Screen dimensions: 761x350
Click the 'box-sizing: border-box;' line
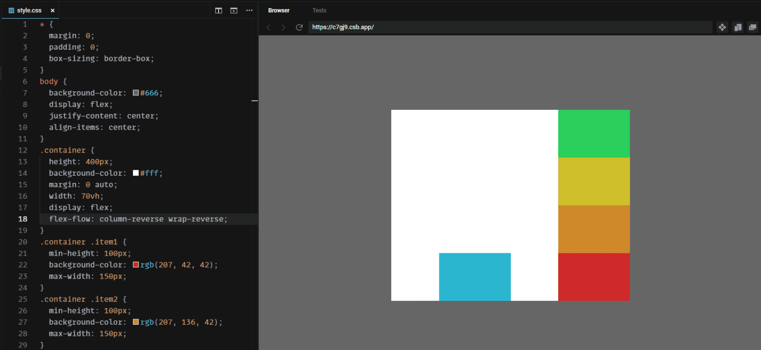coord(101,58)
